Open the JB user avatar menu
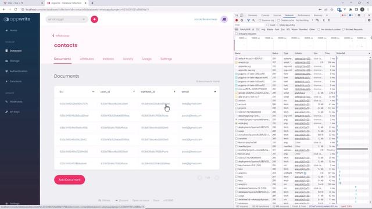This screenshot has height=209, width=372. (x=224, y=19)
